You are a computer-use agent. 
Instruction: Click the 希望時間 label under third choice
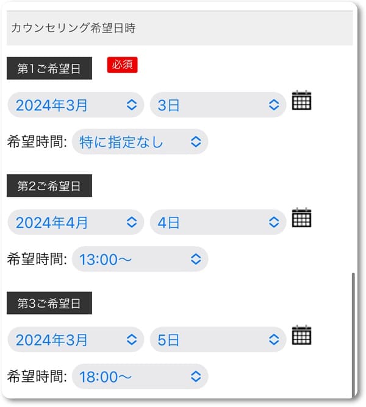pyautogui.click(x=37, y=377)
